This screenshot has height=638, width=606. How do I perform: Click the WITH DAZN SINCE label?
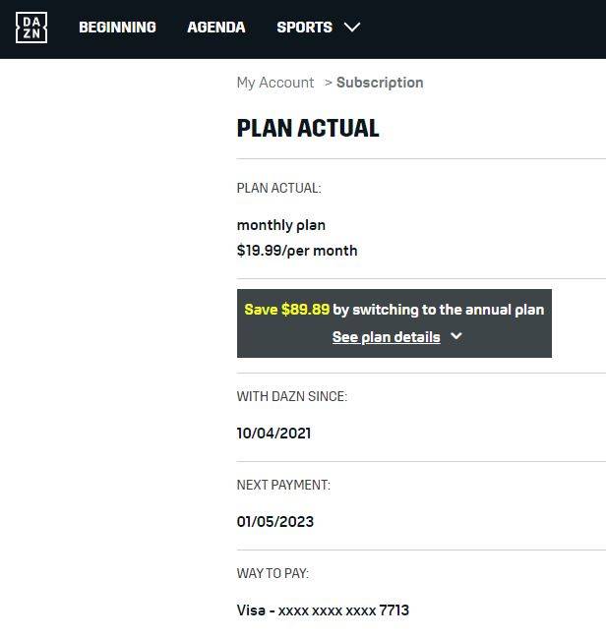point(292,396)
